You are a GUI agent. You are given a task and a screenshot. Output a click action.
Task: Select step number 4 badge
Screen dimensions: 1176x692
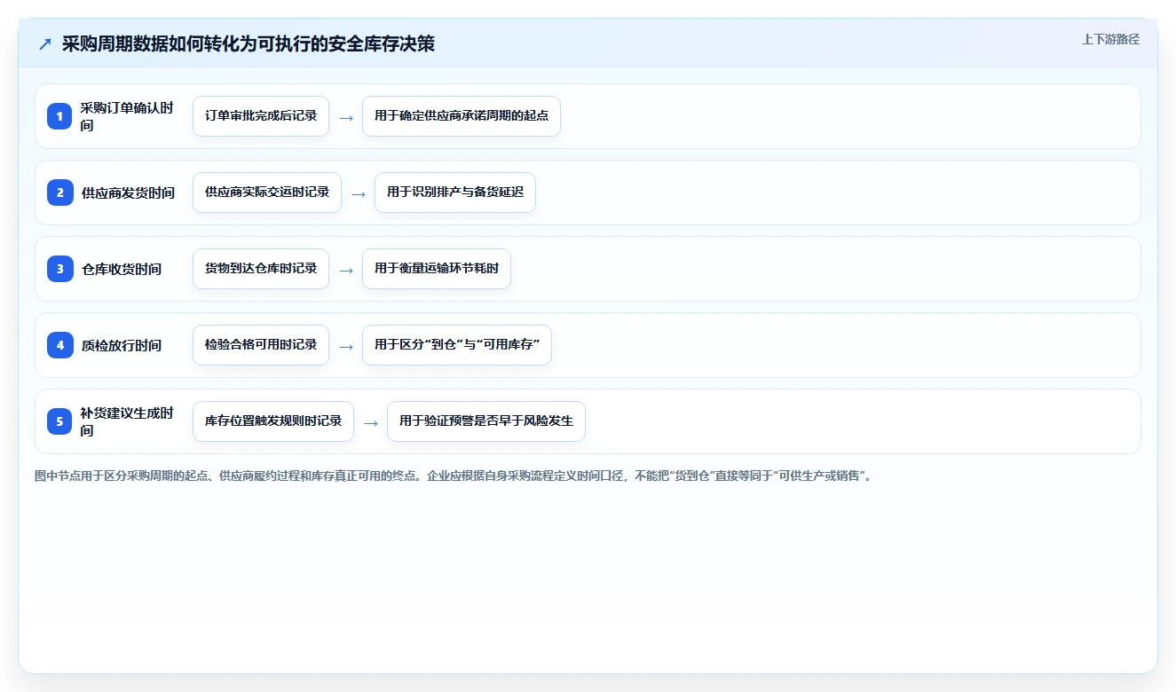59,345
